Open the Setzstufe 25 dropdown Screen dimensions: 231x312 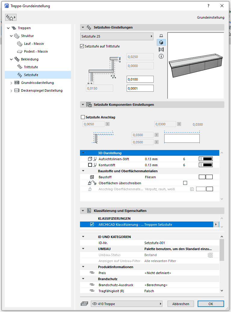click(x=117, y=36)
